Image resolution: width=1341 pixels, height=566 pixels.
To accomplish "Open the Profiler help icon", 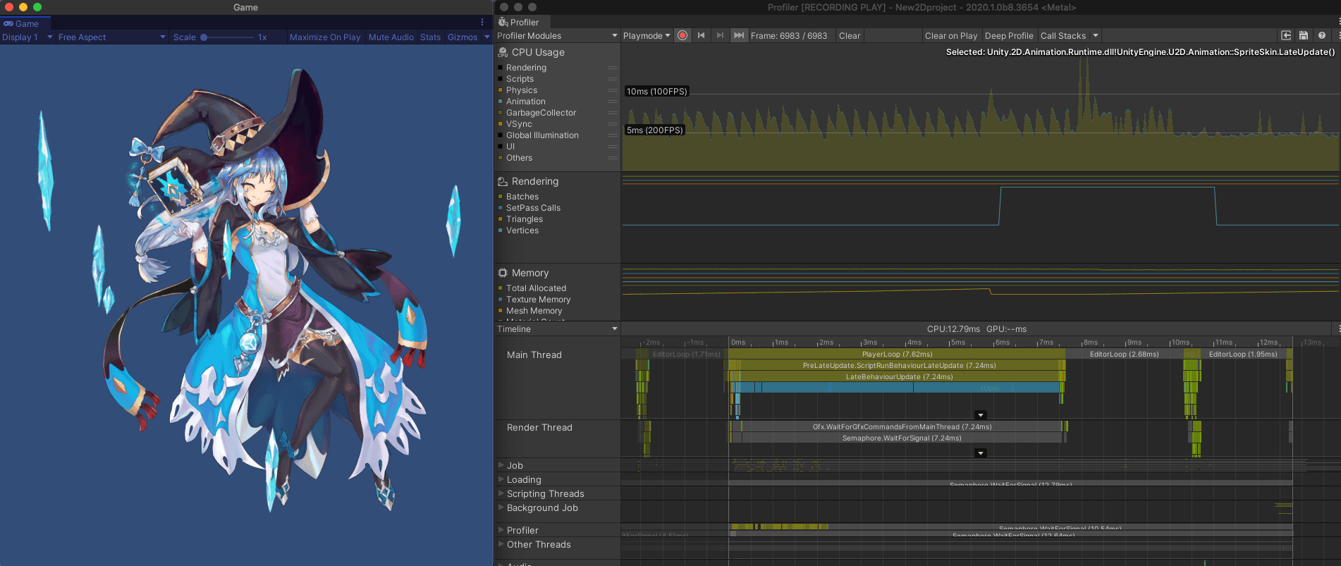I will click(1321, 35).
